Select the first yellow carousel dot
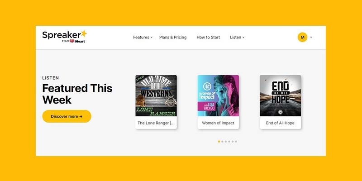 [219, 142]
